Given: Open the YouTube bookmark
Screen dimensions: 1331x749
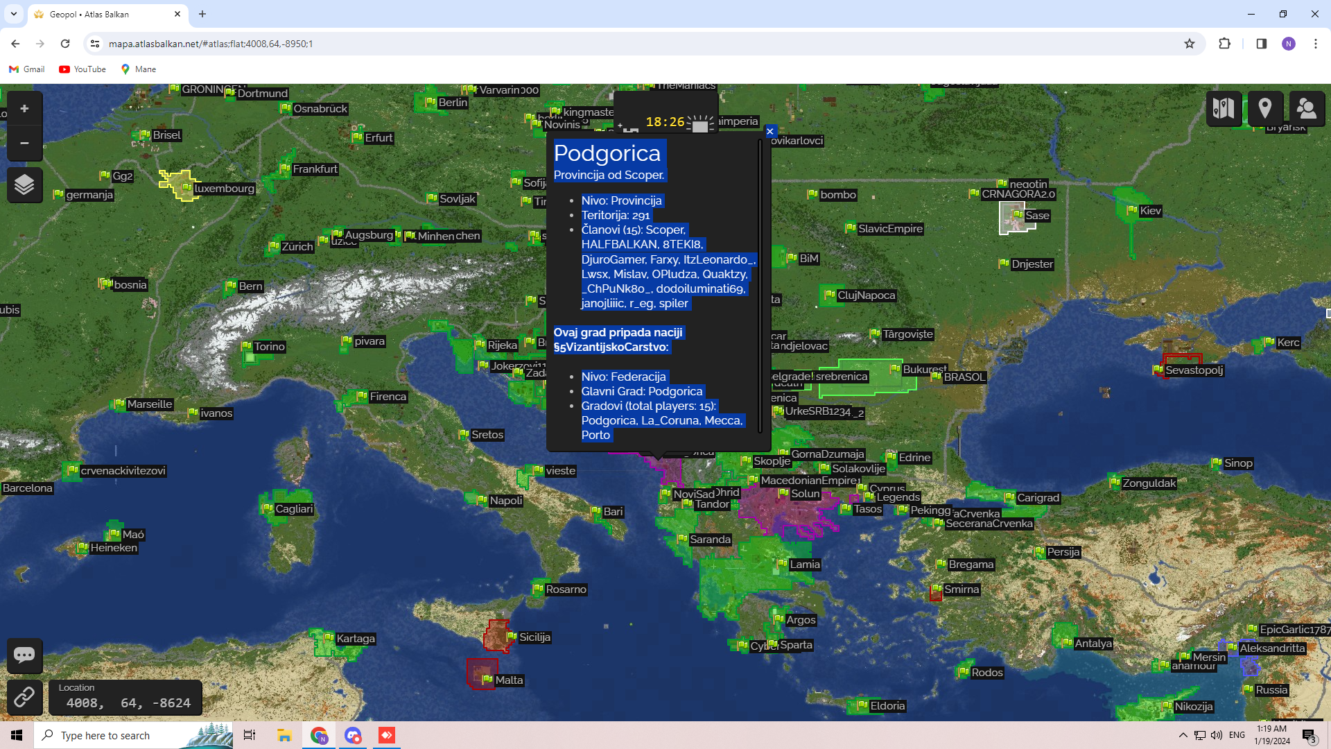Looking at the screenshot, I should [82, 69].
